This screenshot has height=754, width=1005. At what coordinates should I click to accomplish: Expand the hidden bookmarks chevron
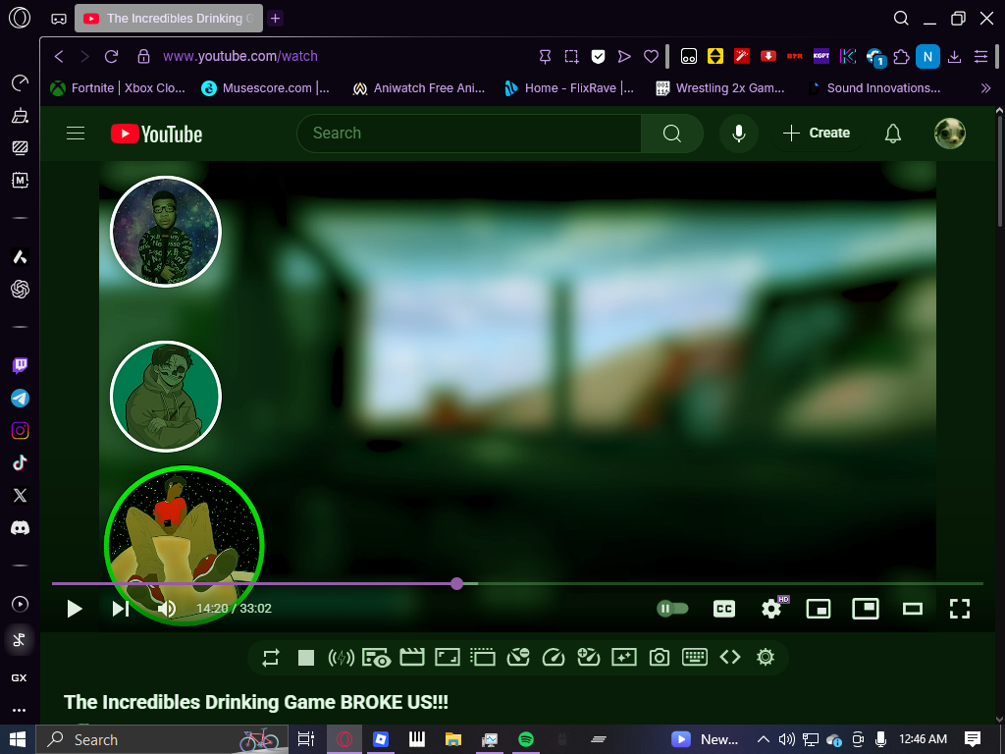coord(985,88)
